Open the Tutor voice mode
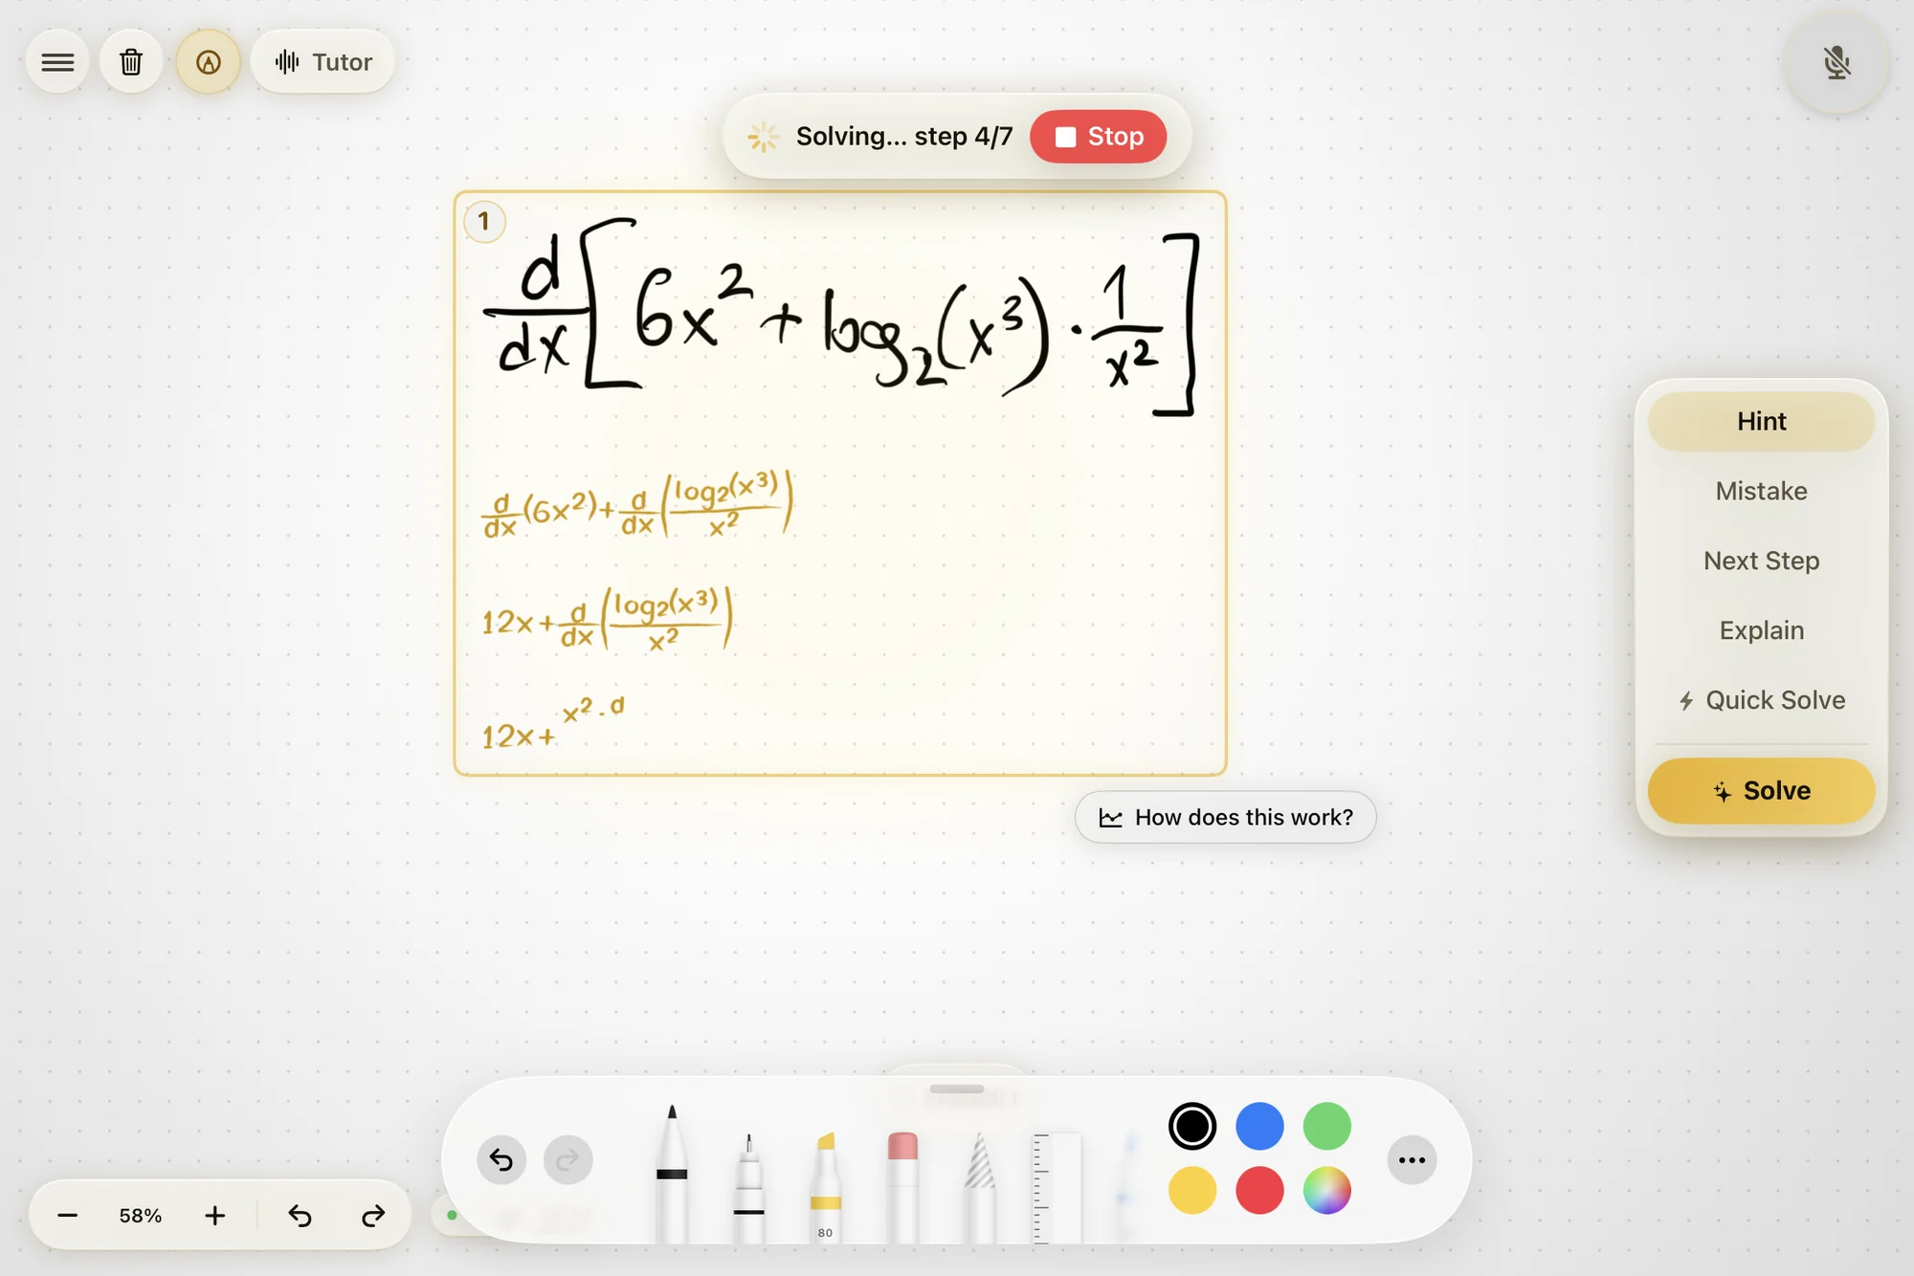This screenshot has height=1276, width=1914. pos(323,62)
